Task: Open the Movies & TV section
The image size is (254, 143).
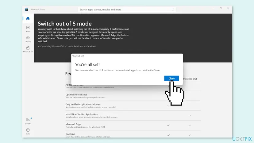Action: pos(28,49)
